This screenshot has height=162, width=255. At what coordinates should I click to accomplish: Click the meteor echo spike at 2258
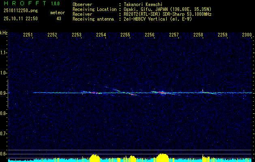pyautogui.click(x=203, y=91)
